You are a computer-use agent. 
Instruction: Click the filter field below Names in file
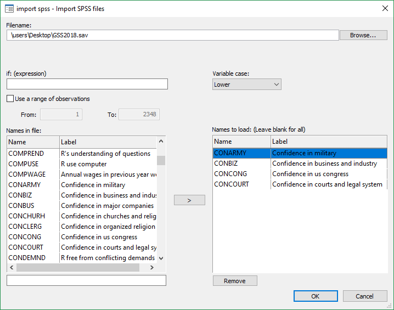click(x=87, y=280)
